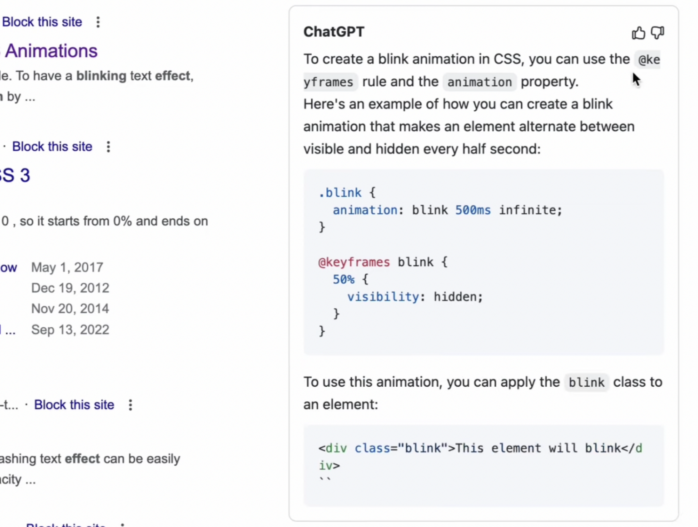Image resolution: width=698 pixels, height=527 pixels.
Task: Open three-dot menu above the SS 3 title
Action: coord(108,147)
